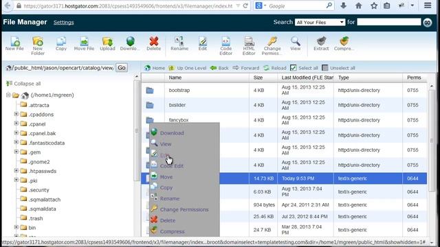Expand the .fantasticodata folder

pos(16,142)
